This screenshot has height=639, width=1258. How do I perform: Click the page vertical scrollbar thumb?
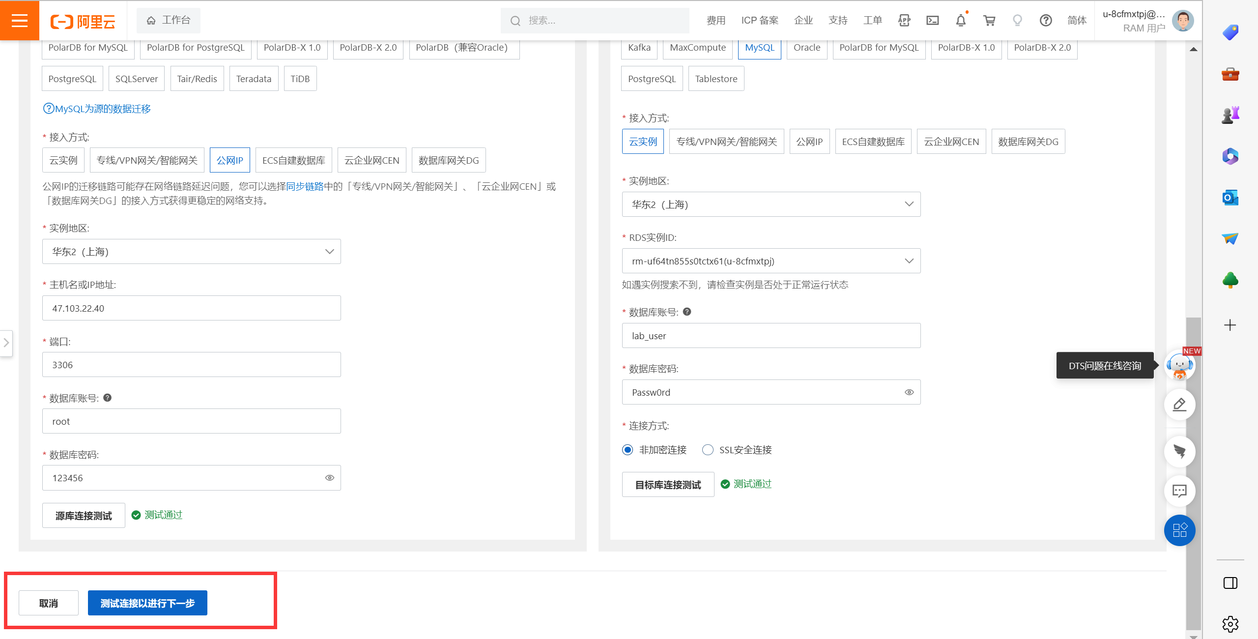point(1193,473)
